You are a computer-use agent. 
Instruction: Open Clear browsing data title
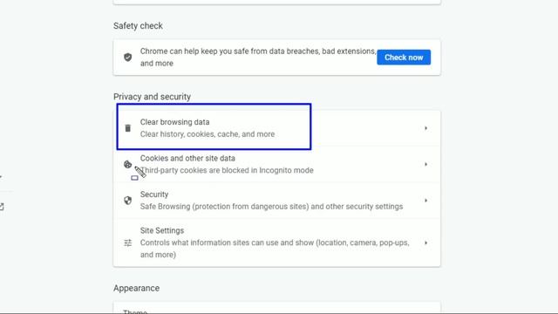click(x=174, y=122)
